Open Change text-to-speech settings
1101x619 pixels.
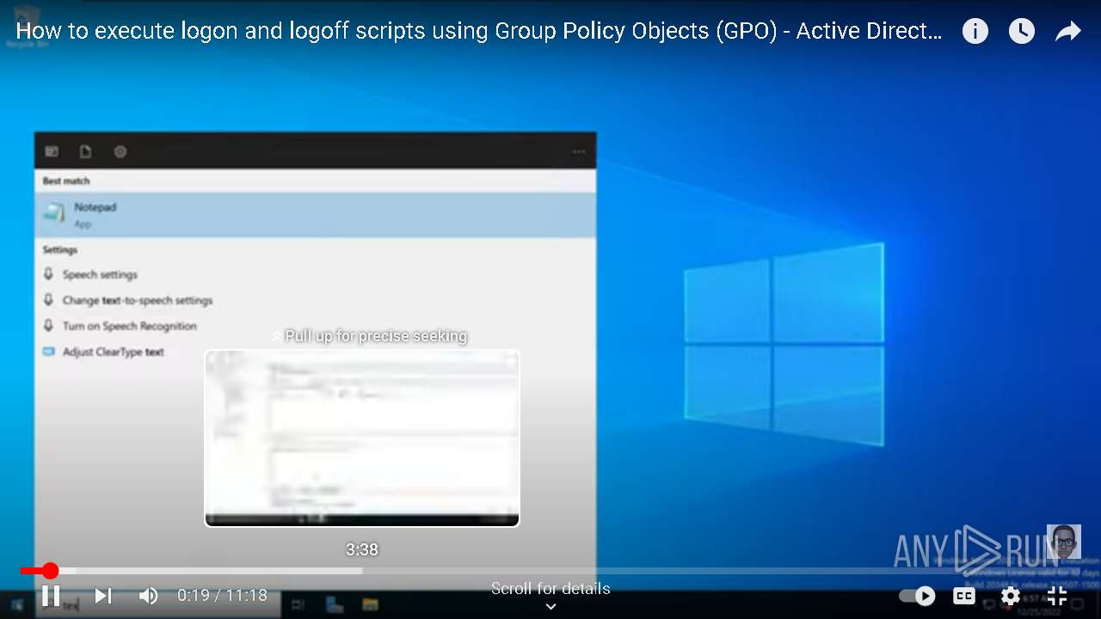138,300
